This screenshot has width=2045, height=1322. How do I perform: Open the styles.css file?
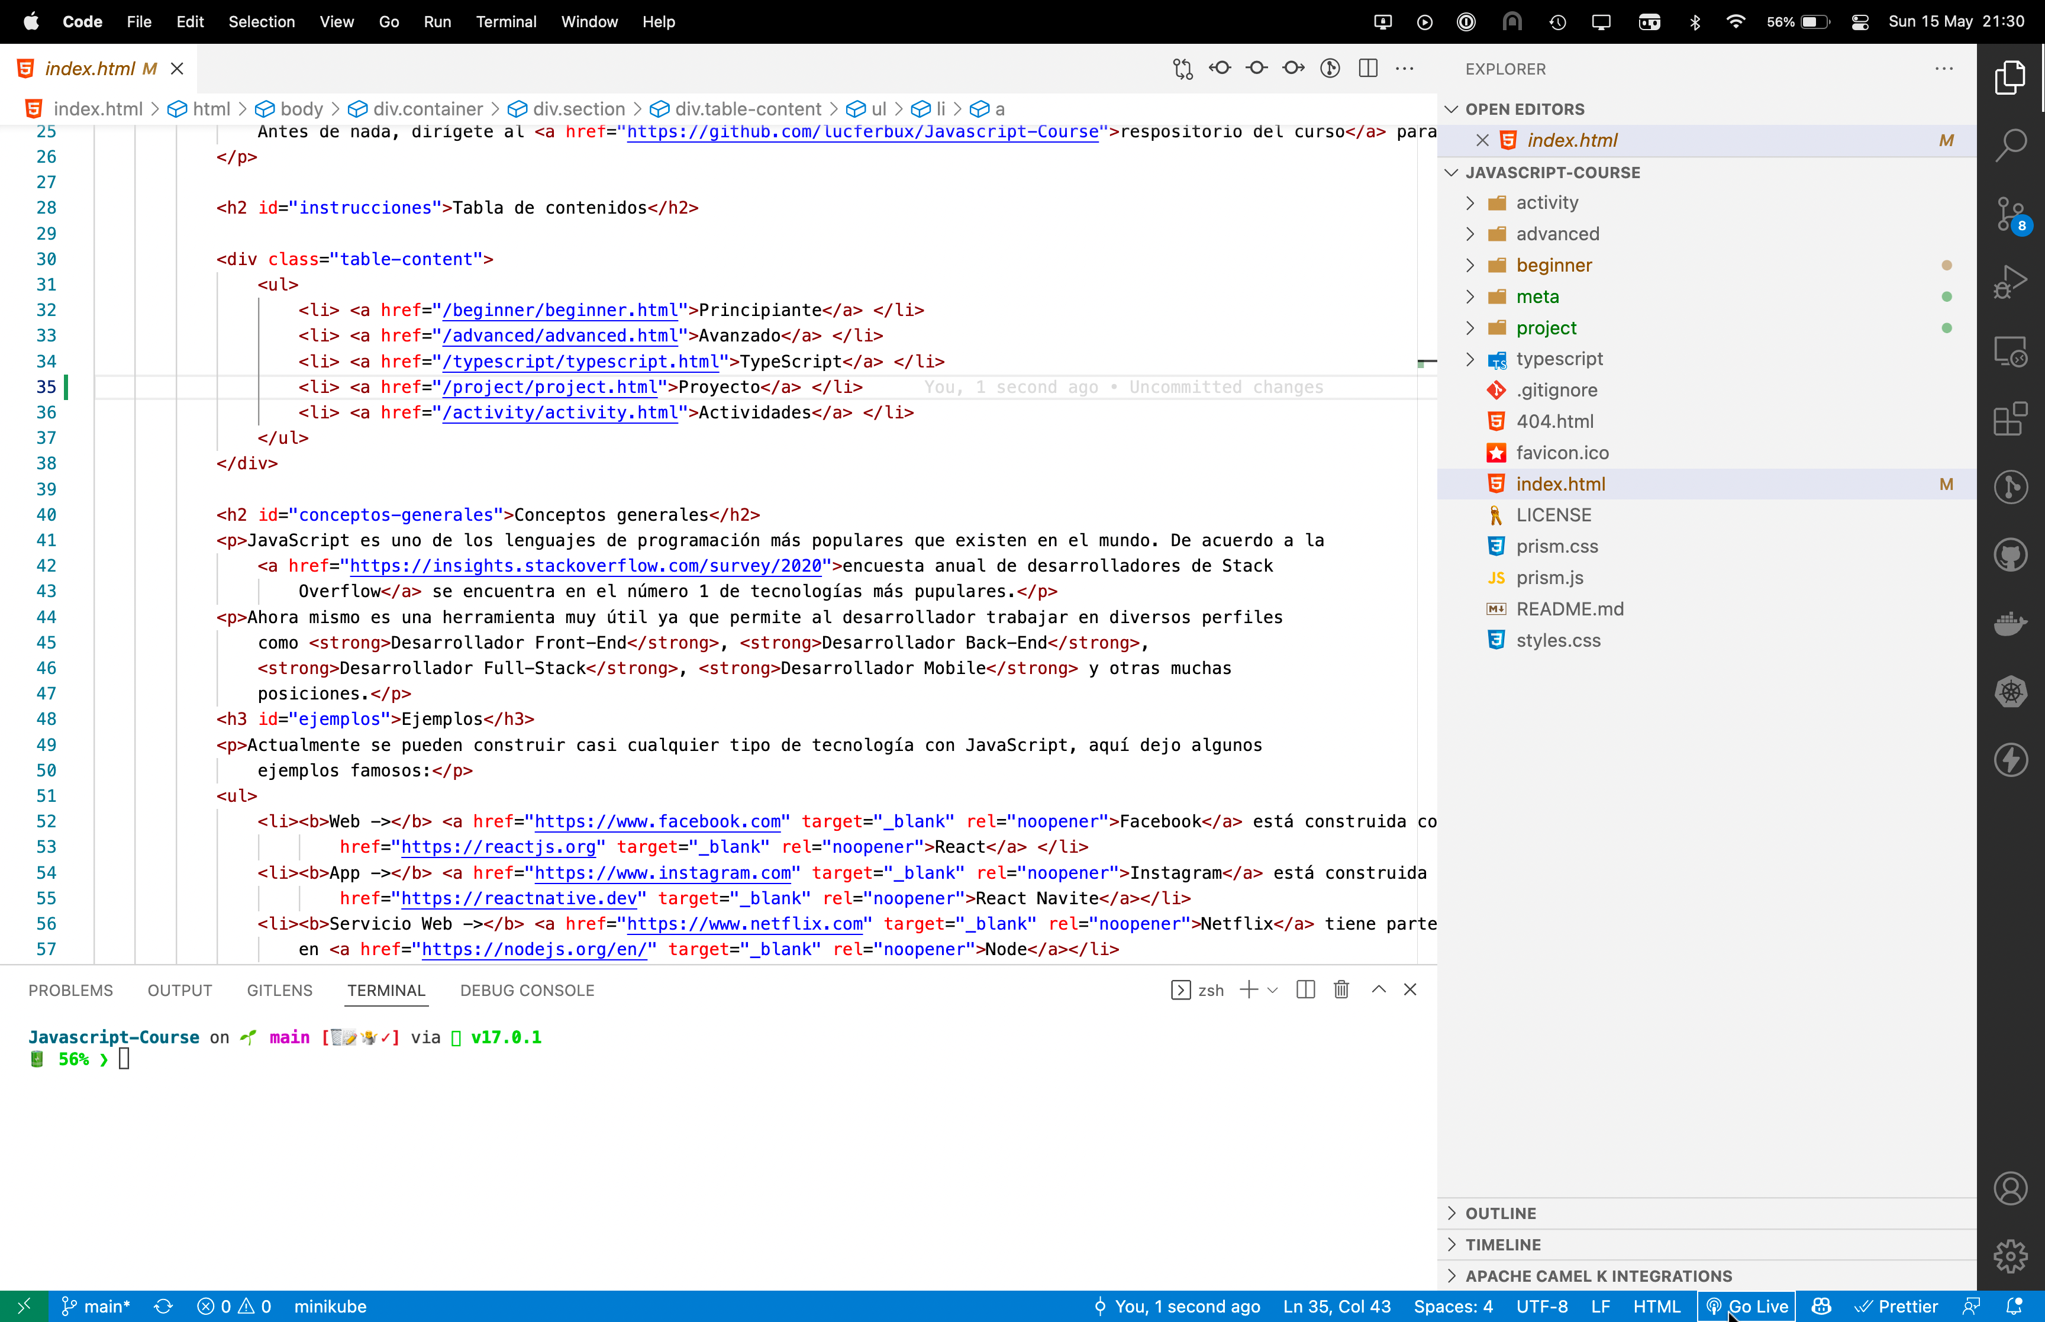coord(1557,640)
